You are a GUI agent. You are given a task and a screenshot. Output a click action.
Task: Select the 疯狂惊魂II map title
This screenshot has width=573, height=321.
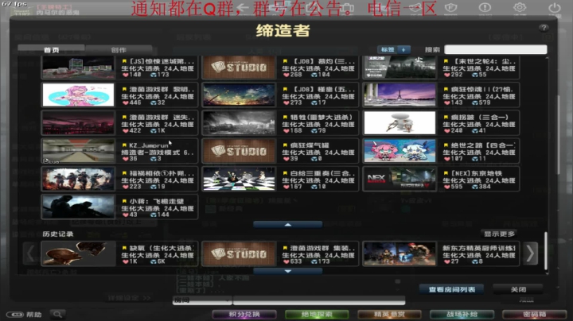coord(481,89)
